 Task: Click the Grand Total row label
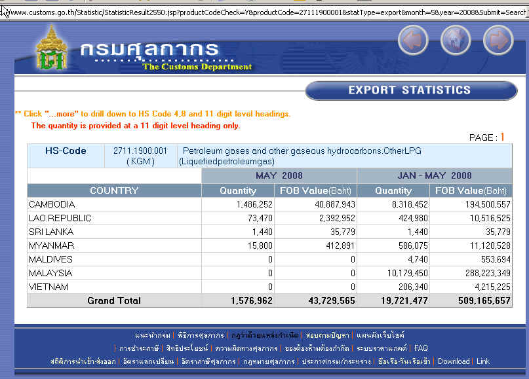(114, 300)
